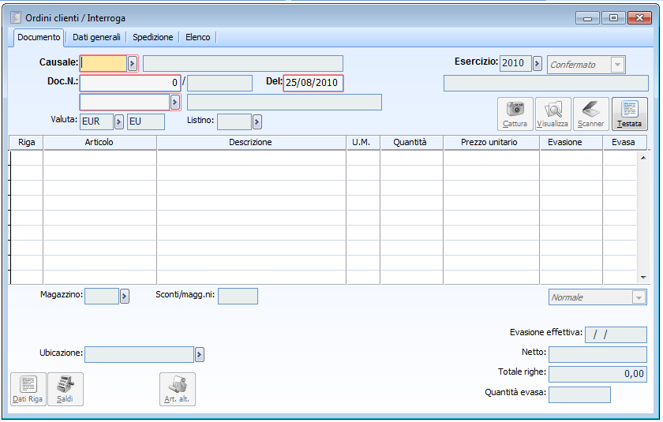Open Ubicazione lookup arrow
This screenshot has height=422, width=663.
(x=199, y=354)
